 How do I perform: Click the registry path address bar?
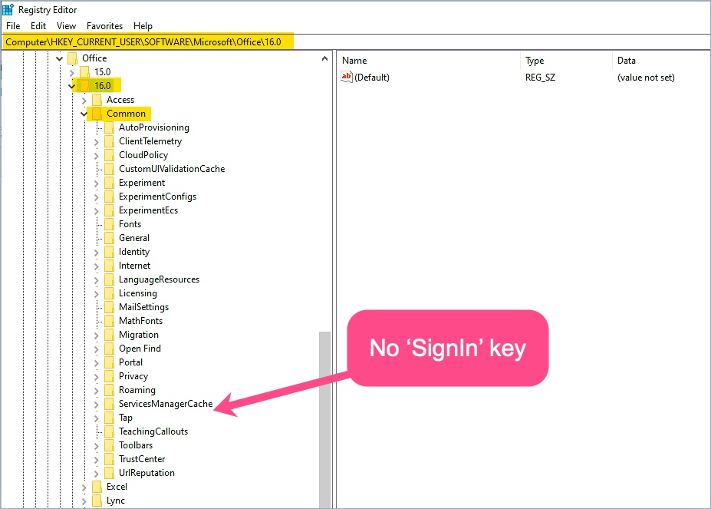coord(356,41)
